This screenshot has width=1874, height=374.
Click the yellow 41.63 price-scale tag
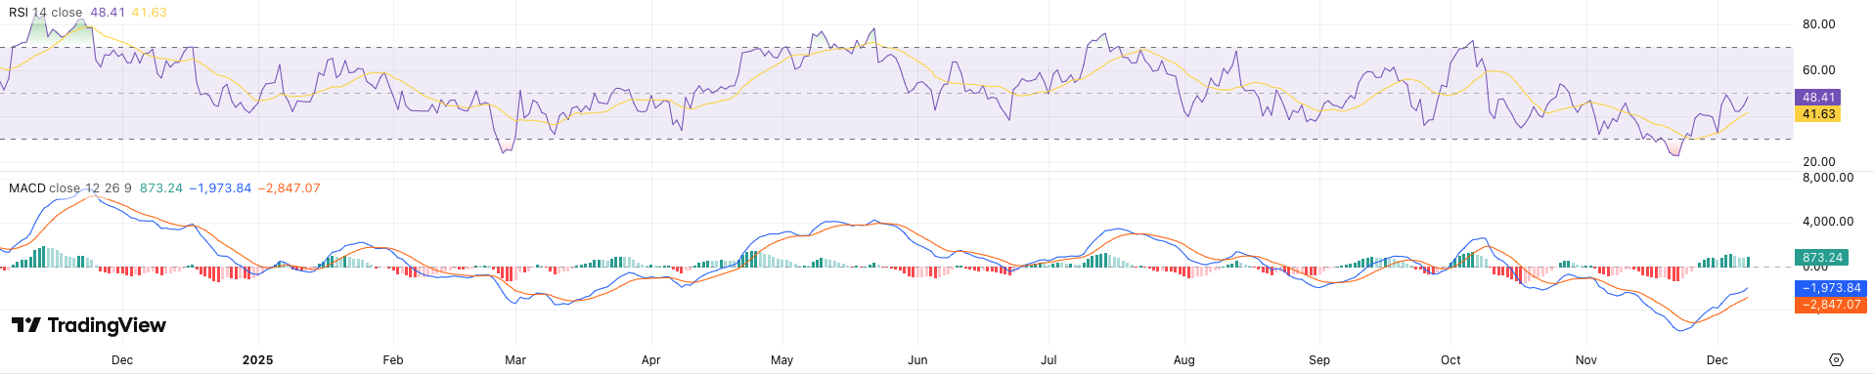[x=1818, y=114]
